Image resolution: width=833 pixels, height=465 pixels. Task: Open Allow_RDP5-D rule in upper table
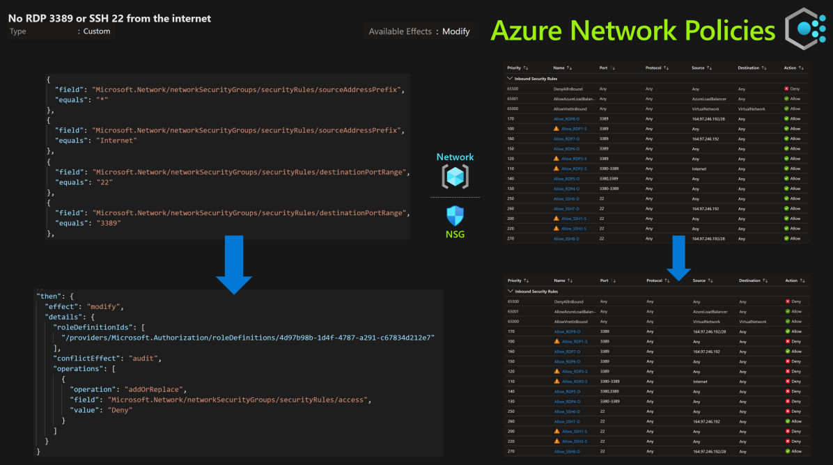click(566, 178)
